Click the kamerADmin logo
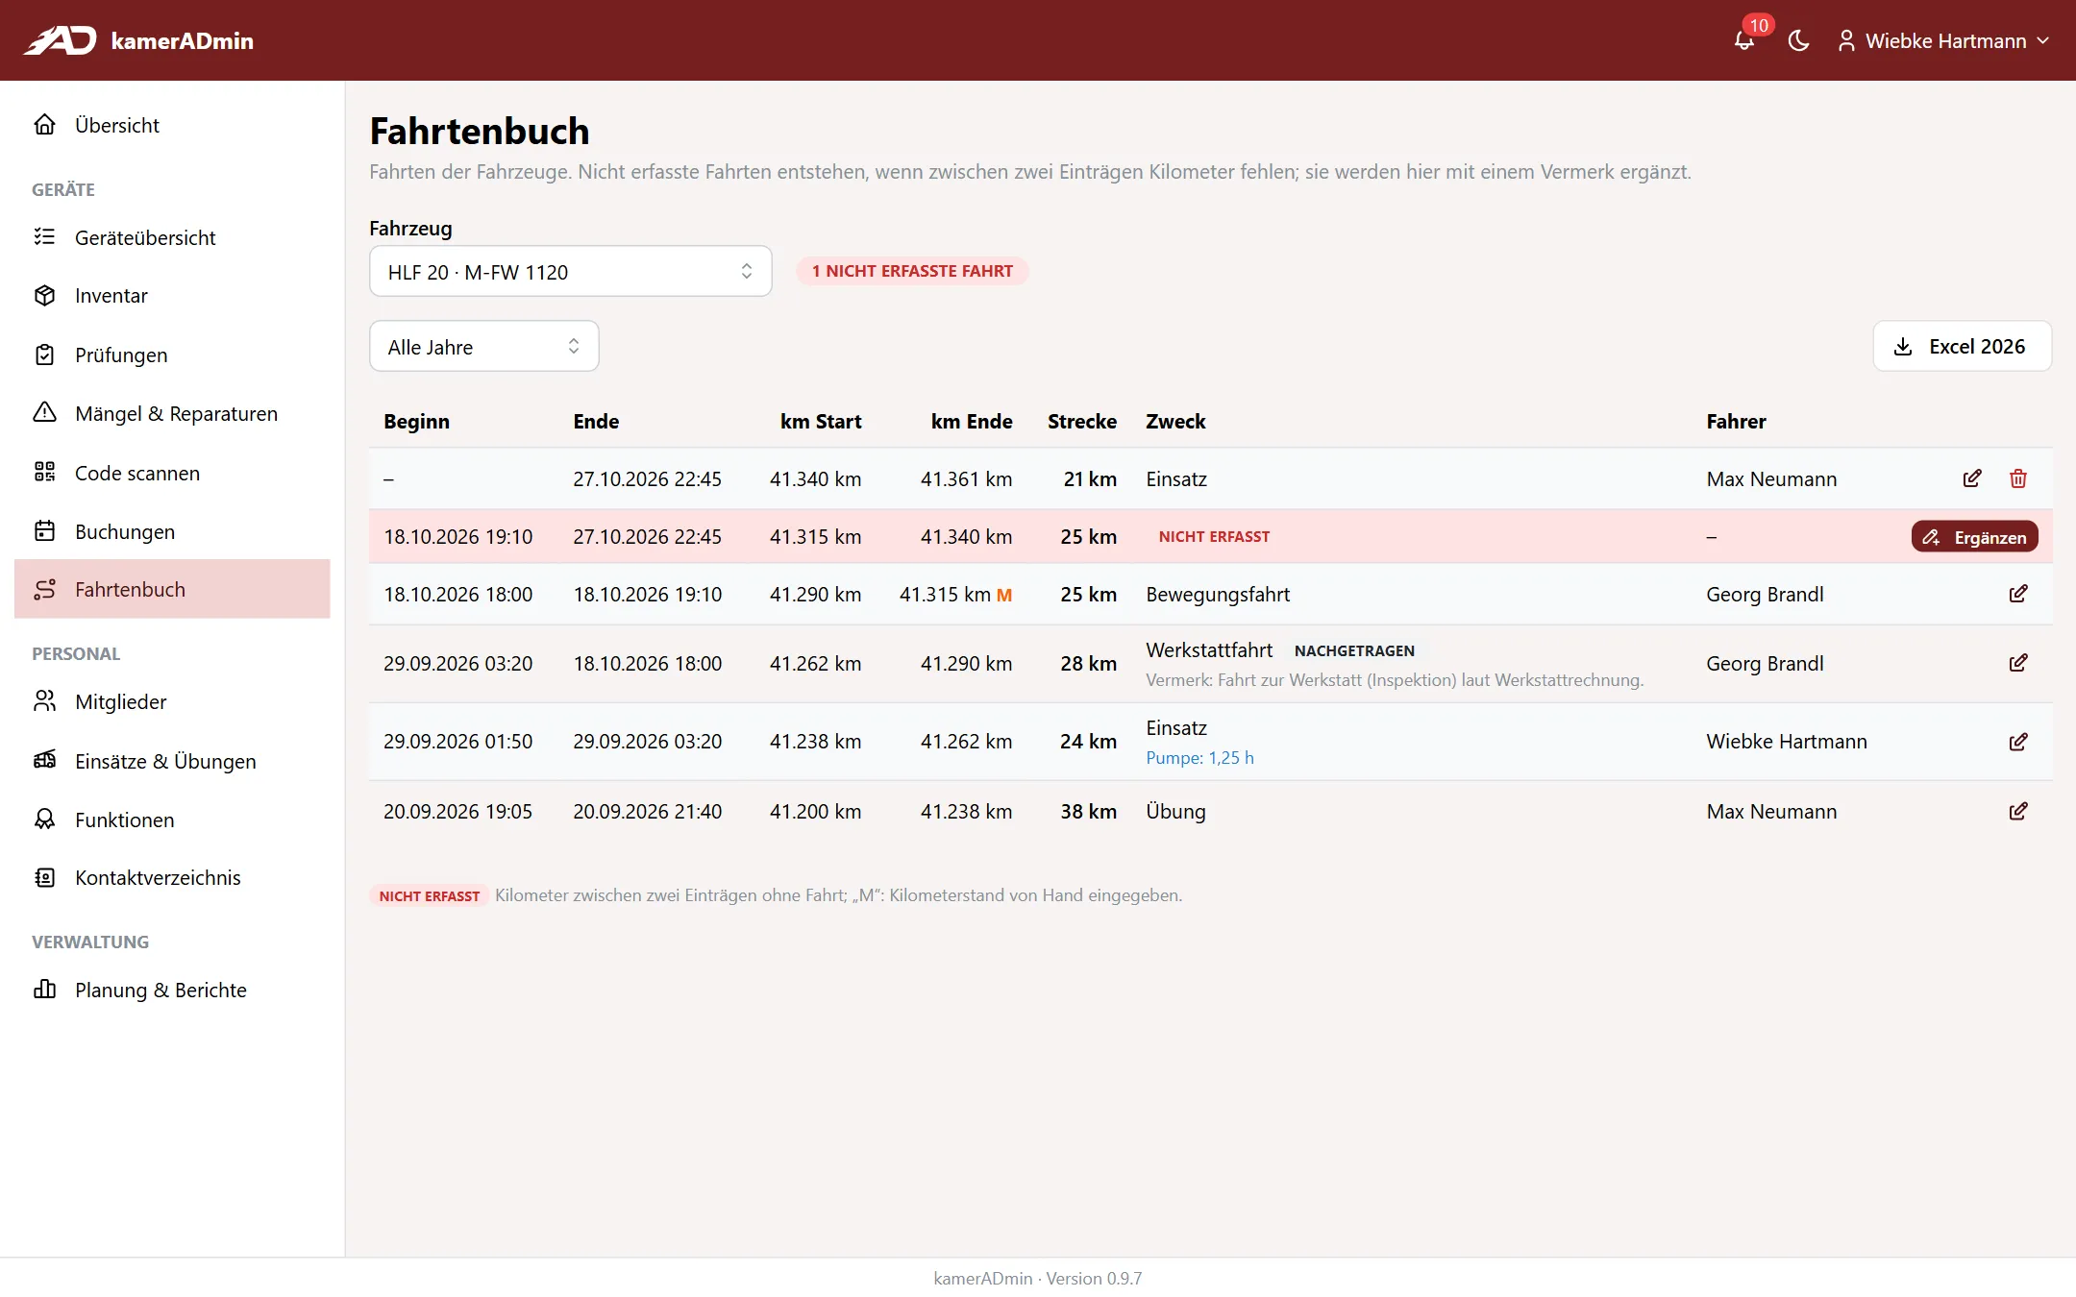Viewport: 2076px width, 1297px height. coord(138,40)
